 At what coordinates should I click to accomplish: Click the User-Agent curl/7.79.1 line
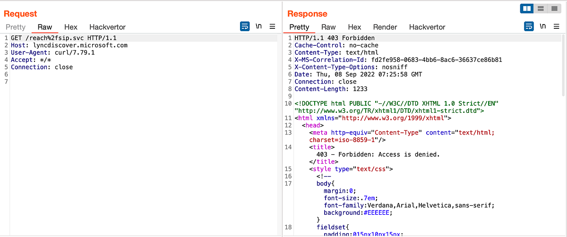pos(53,52)
